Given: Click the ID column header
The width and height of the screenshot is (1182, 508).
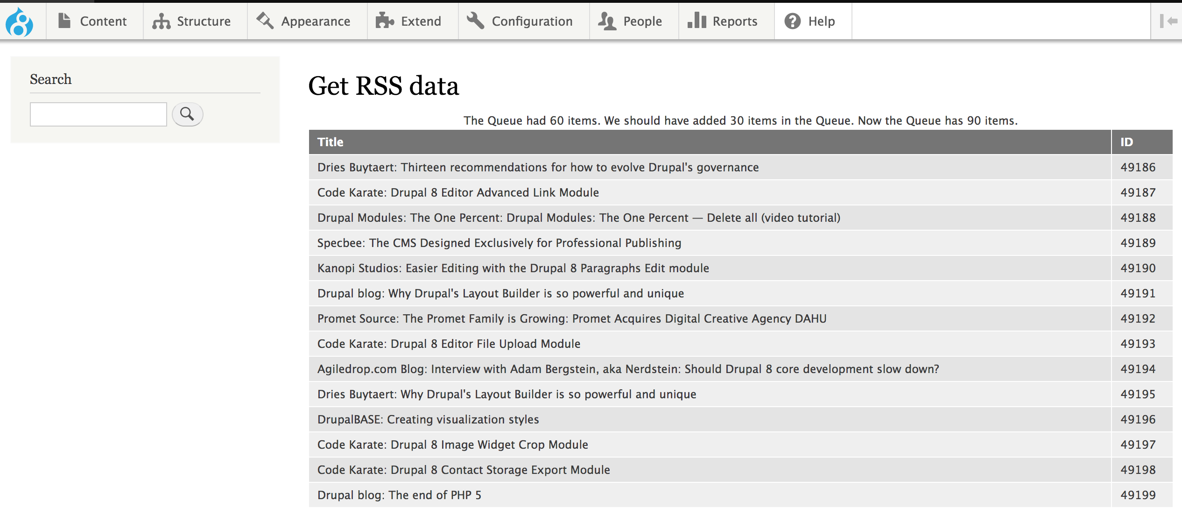Looking at the screenshot, I should point(1126,142).
